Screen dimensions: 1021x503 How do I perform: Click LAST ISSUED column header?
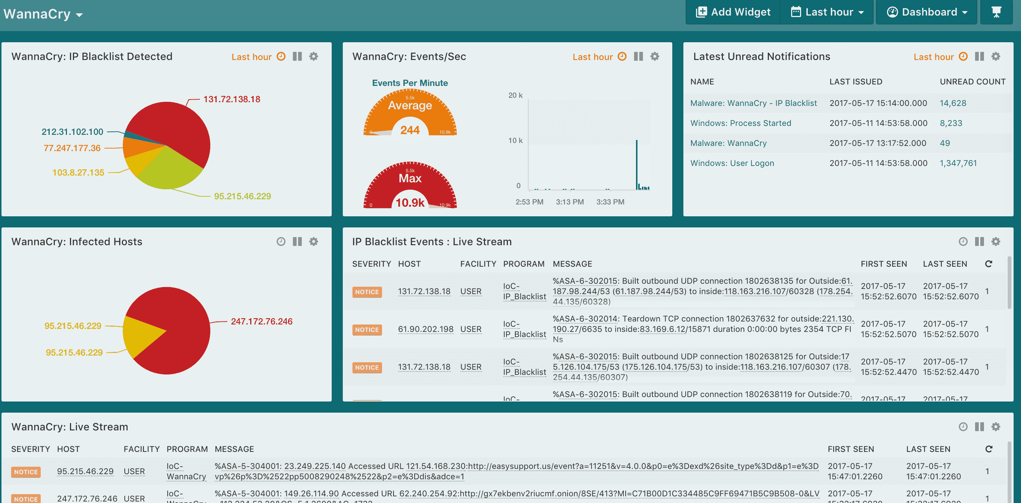tap(856, 82)
